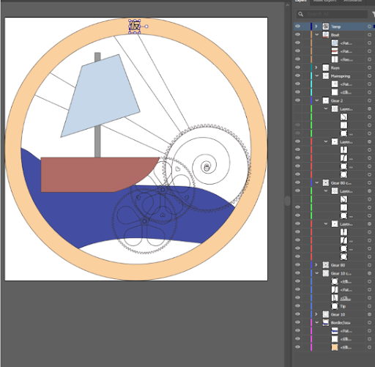The height and width of the screenshot is (367, 375).
Task: Click the Mainspring layer thumbnail icon
Action: pyautogui.click(x=326, y=76)
